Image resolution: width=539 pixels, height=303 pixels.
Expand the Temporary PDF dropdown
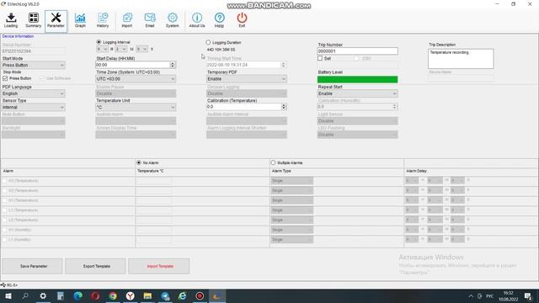point(247,78)
